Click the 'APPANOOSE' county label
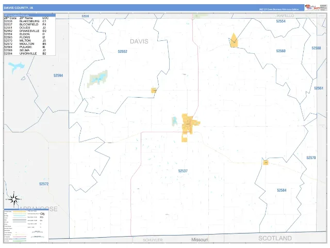Image resolution: width=330 pixels, height=248 pixels. point(38,209)
